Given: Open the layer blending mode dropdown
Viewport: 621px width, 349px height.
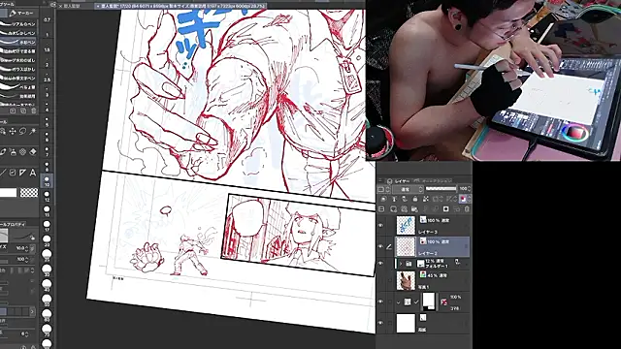Looking at the screenshot, I should click(x=408, y=190).
